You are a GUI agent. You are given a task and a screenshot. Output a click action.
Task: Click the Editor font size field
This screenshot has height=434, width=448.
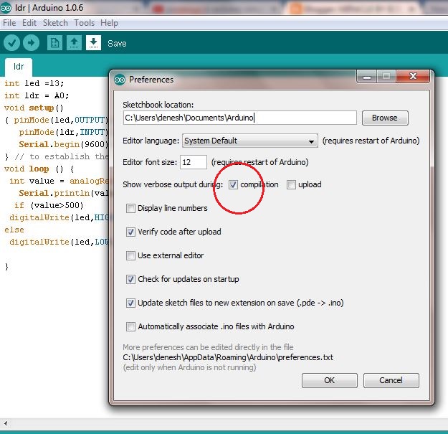(194, 162)
